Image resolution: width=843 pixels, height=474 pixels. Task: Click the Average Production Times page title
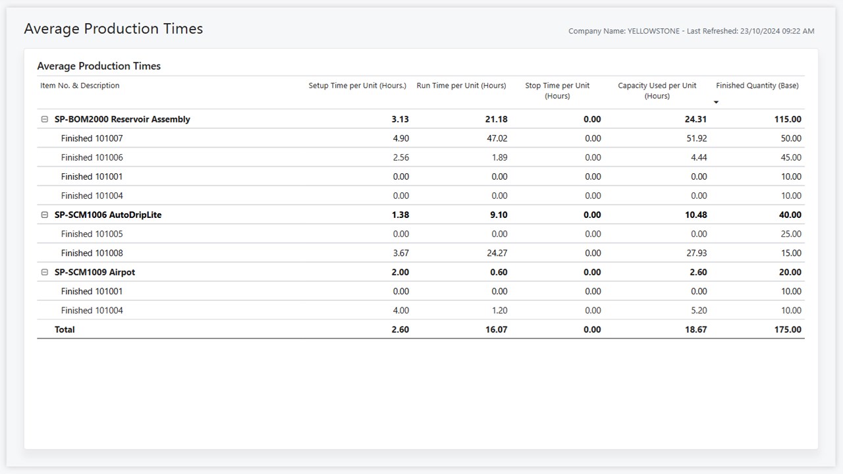click(x=113, y=29)
